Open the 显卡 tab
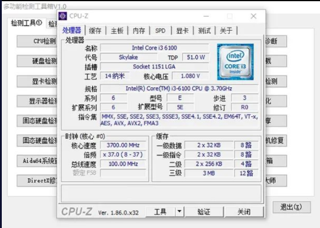320x228 pixels. click(x=182, y=31)
